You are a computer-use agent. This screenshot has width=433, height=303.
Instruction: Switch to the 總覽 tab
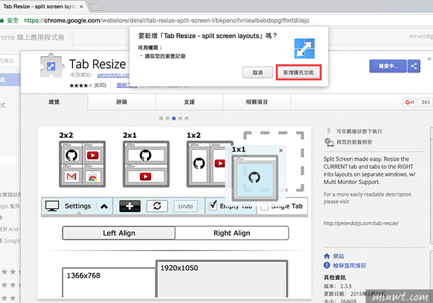(x=54, y=102)
